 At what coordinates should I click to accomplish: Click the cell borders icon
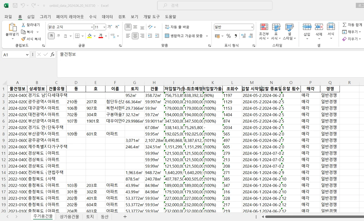coord(77,36)
